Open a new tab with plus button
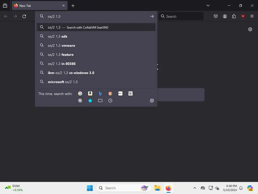 pos(73,6)
